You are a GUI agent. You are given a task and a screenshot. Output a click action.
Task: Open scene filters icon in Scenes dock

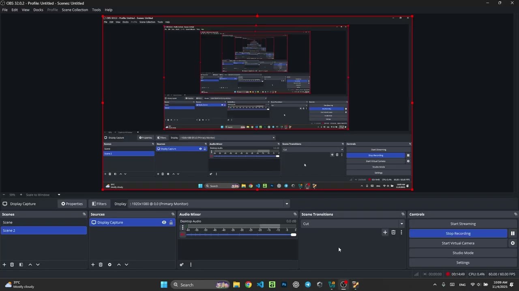point(21,265)
